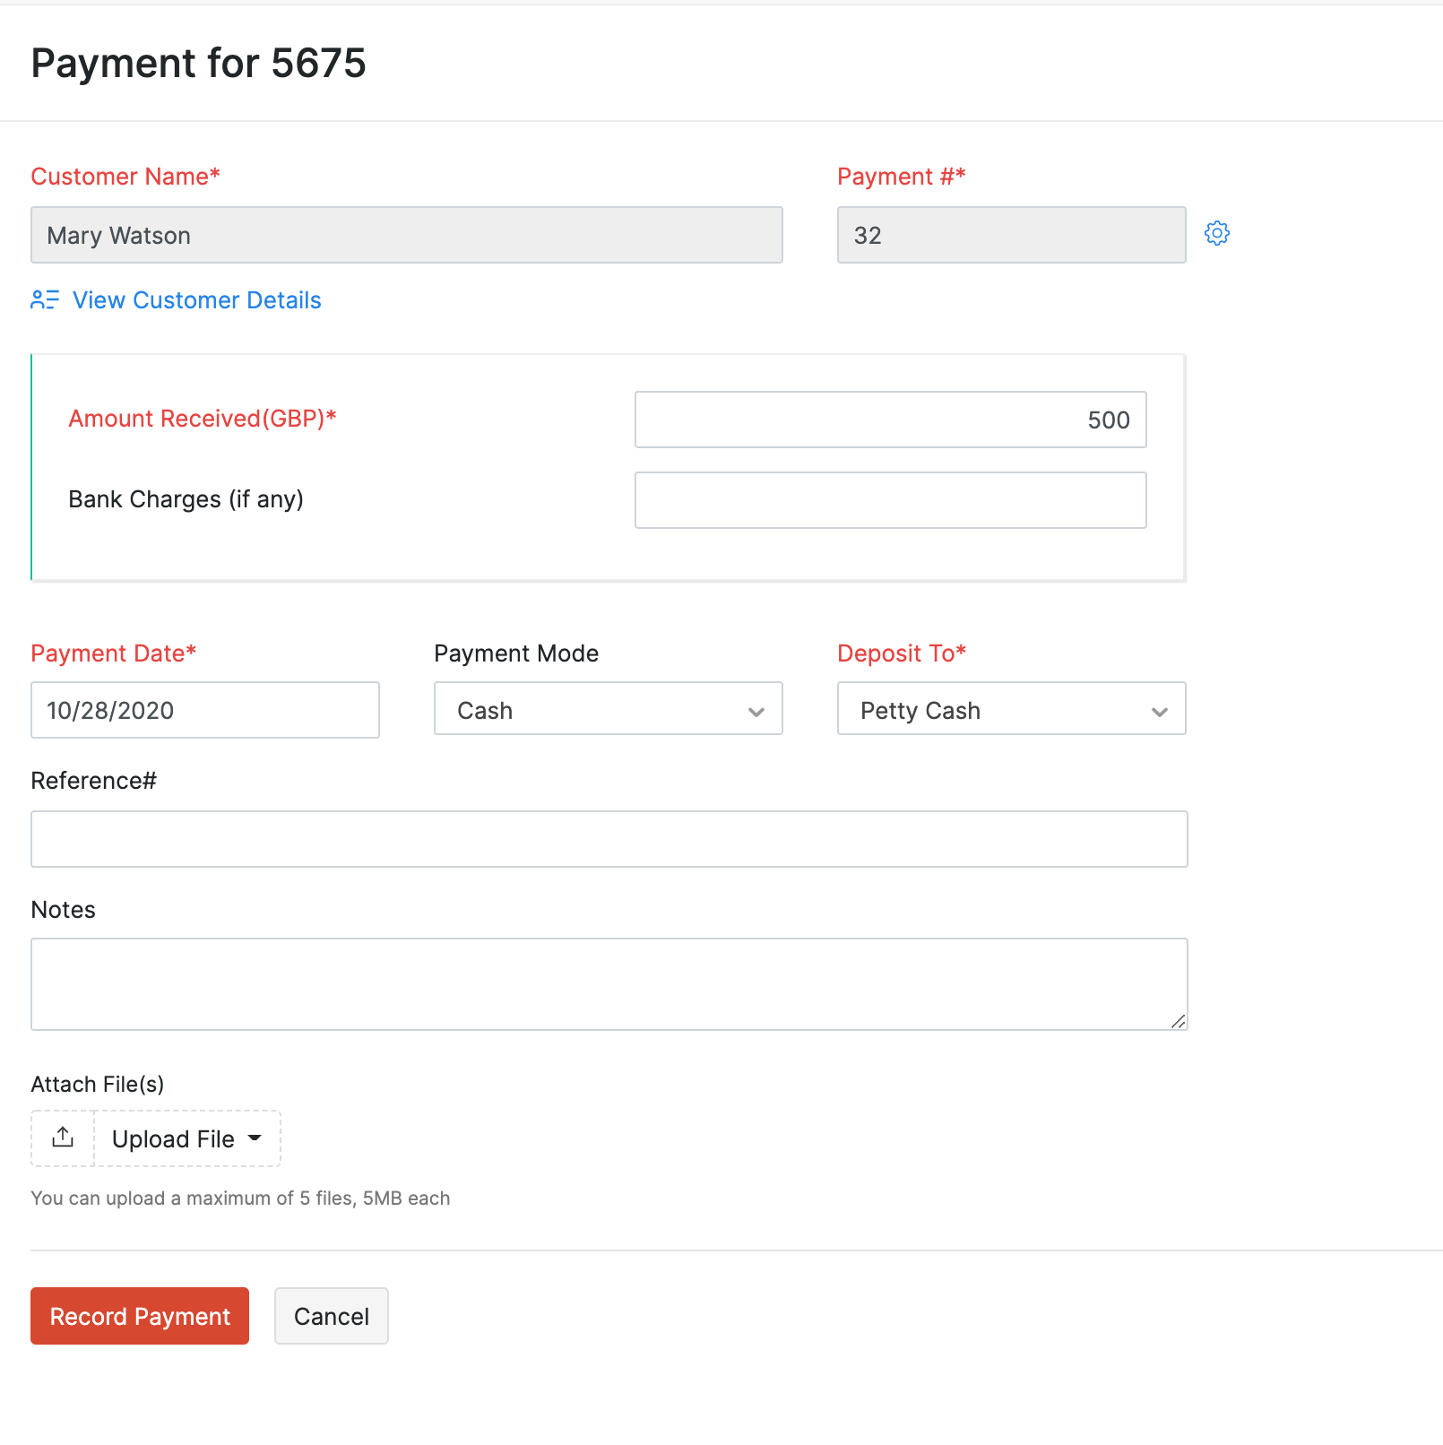Viewport: 1443px width, 1445px height.
Task: Click the Cash payment mode selector
Action: (608, 709)
